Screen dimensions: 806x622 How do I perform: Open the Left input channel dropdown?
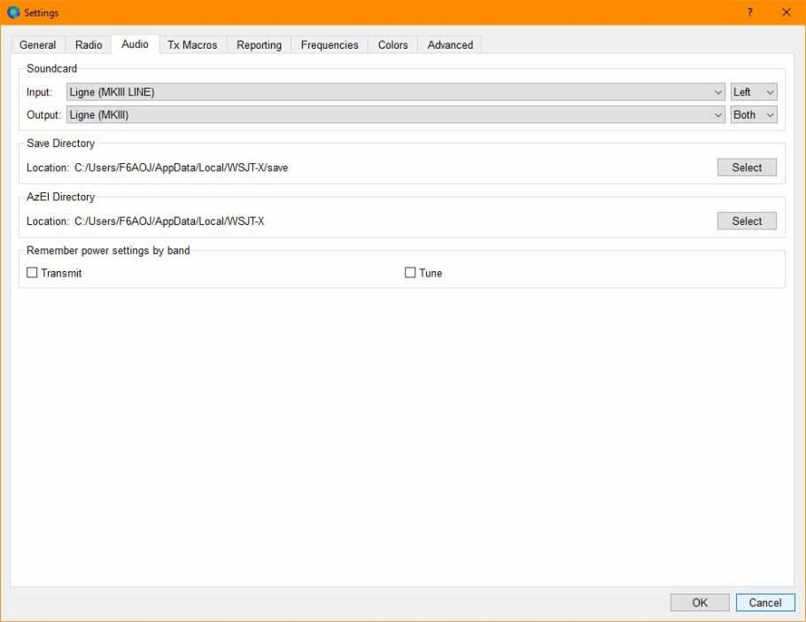click(x=753, y=92)
